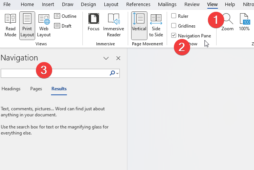The width and height of the screenshot is (254, 170).
Task: Expand search options magnifying glass dropdown
Action: [115, 73]
